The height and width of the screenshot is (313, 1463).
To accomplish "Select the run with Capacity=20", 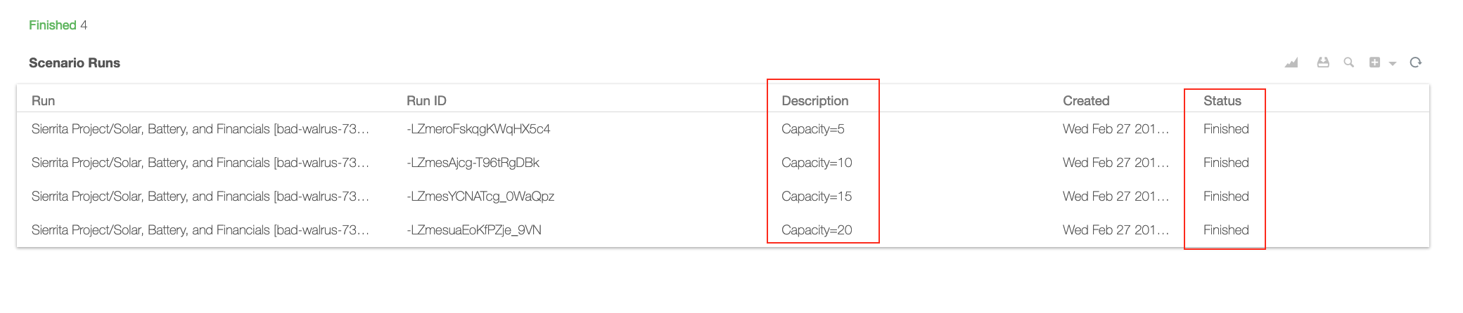I will pyautogui.click(x=722, y=230).
